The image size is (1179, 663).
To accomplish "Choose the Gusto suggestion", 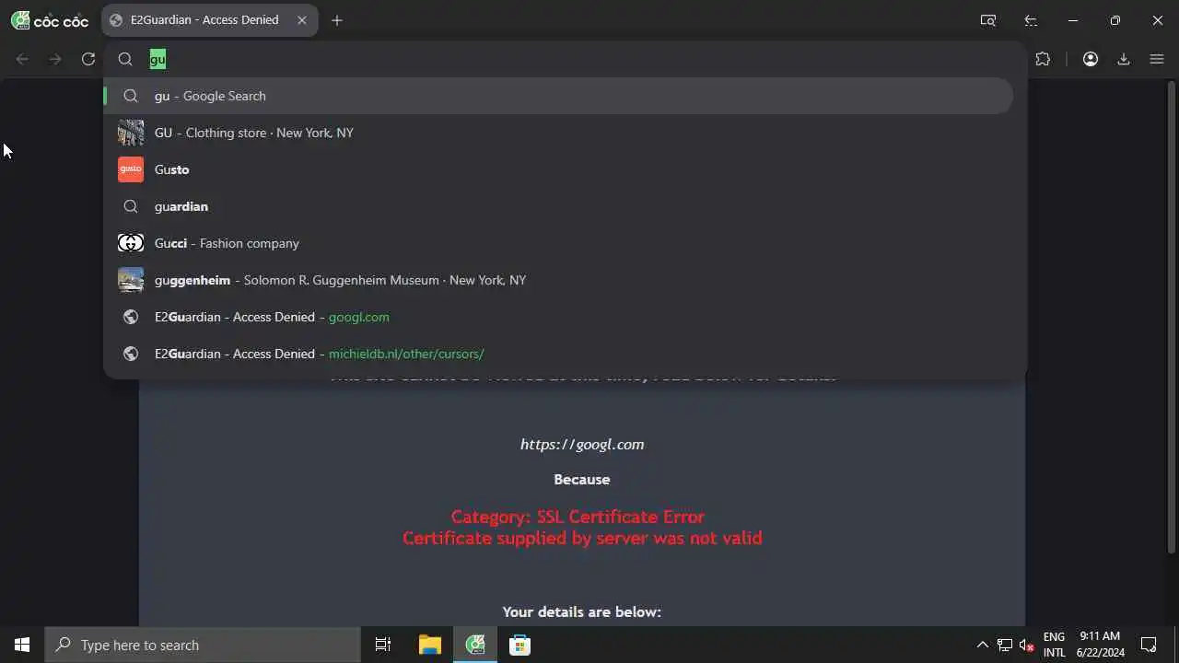I will (558, 169).
